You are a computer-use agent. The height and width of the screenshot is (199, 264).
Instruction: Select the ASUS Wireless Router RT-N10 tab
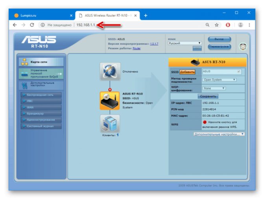point(108,15)
